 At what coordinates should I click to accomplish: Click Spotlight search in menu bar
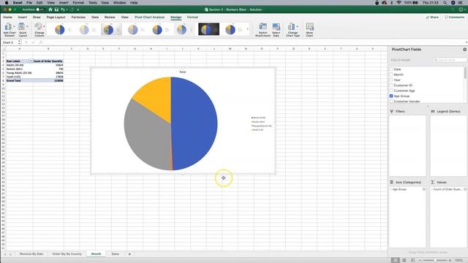445,3
